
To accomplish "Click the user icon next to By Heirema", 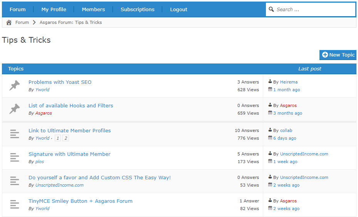I will tap(270, 82).
